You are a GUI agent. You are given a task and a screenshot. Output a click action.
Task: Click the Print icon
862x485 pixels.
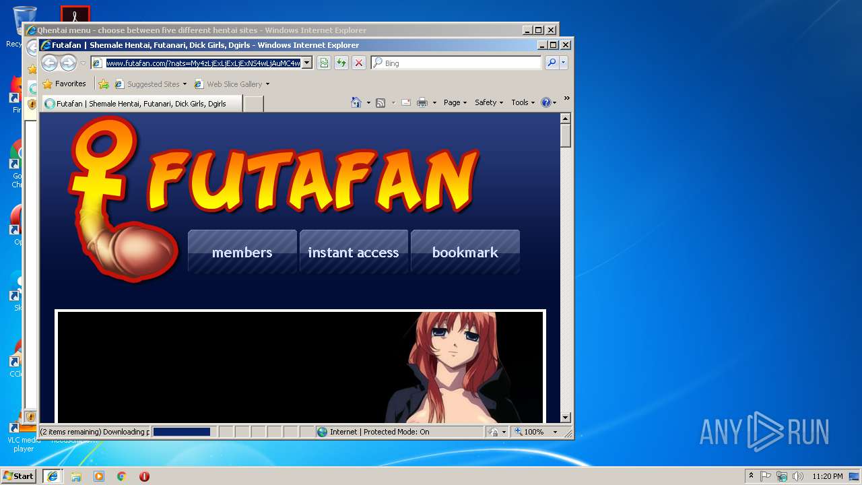coord(422,102)
